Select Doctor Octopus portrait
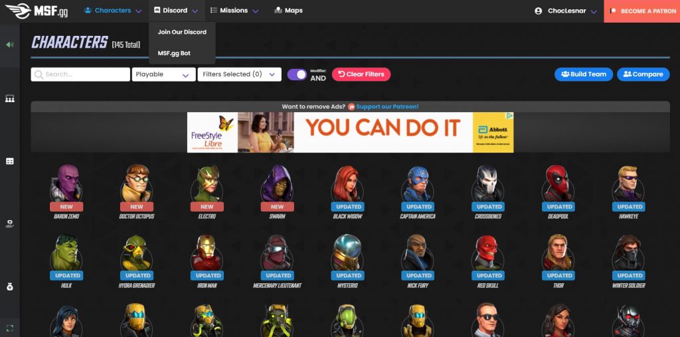Viewport: 680px width, 337px height. tap(137, 183)
